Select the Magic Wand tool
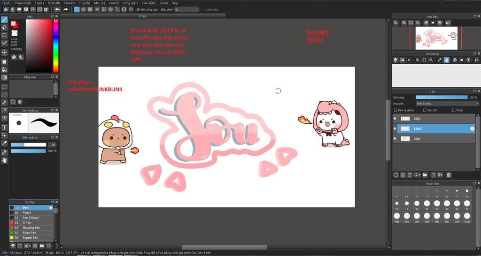Image resolution: width=481 pixels, height=256 pixels. click(4, 103)
